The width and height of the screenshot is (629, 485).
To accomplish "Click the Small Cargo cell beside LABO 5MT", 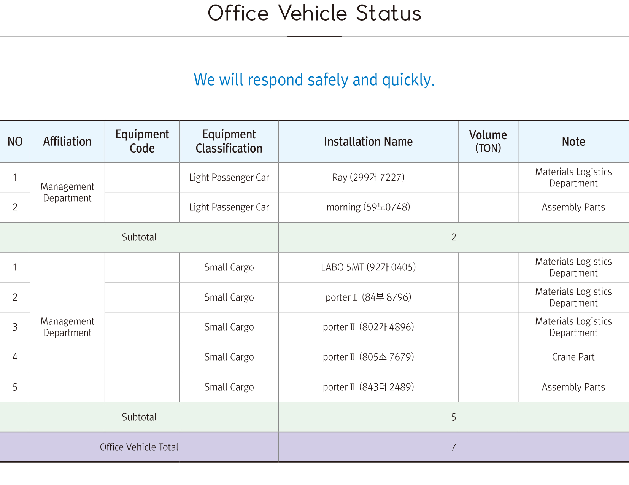I will tap(229, 267).
